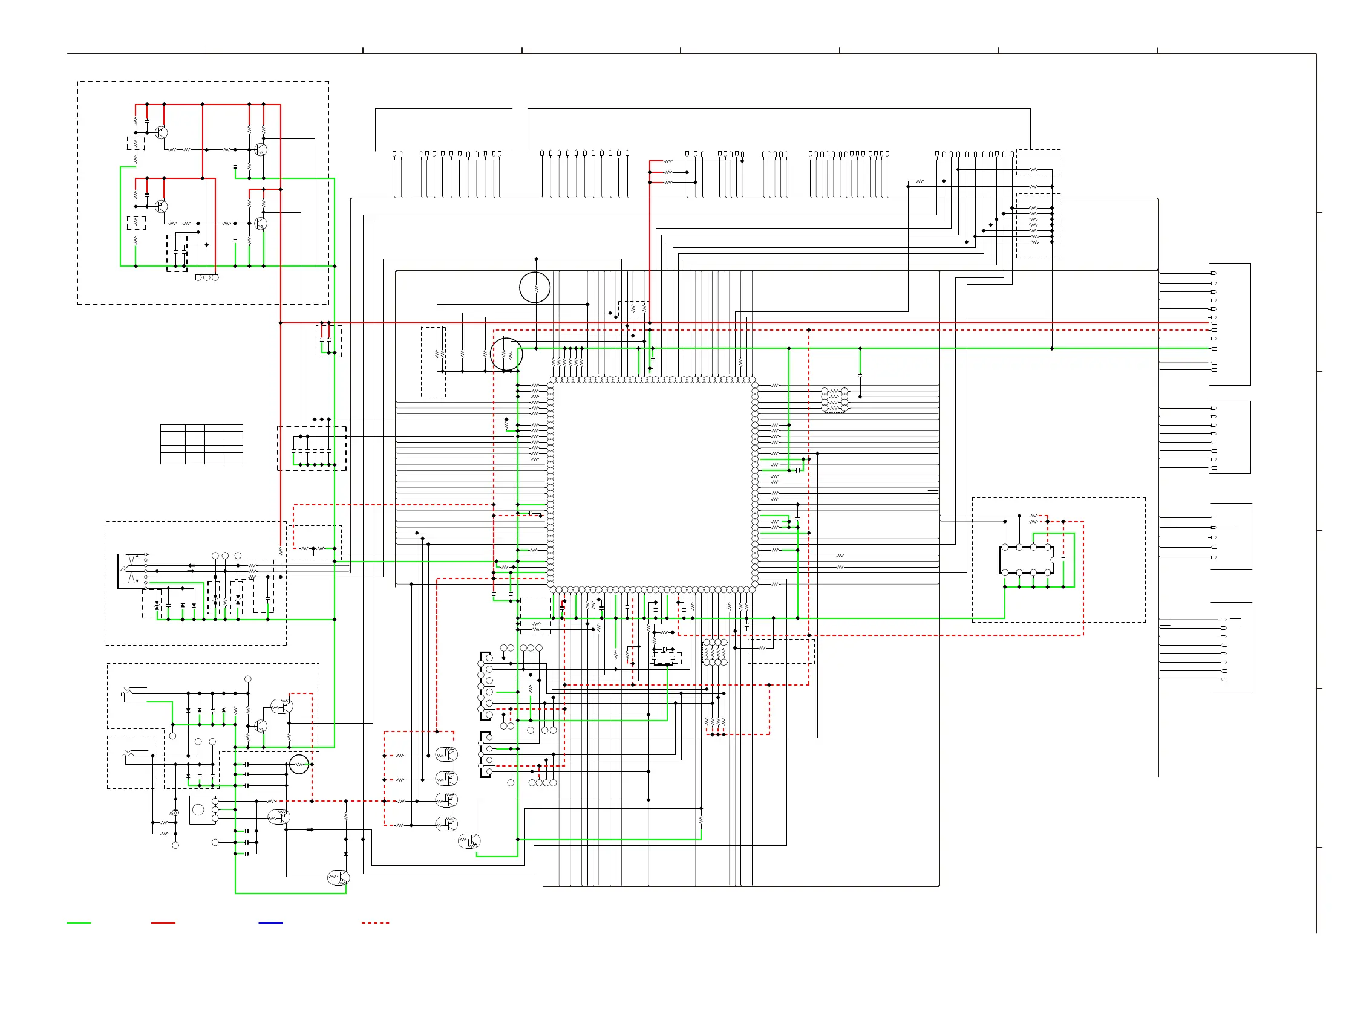The height and width of the screenshot is (1018, 1372).
Task: Click the top-right edge connector block
Action: click(x=1230, y=324)
